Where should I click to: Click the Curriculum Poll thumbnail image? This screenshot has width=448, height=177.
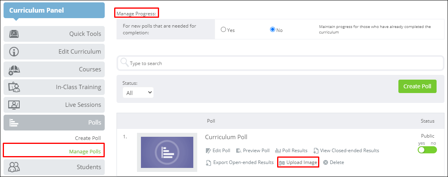point(167,153)
